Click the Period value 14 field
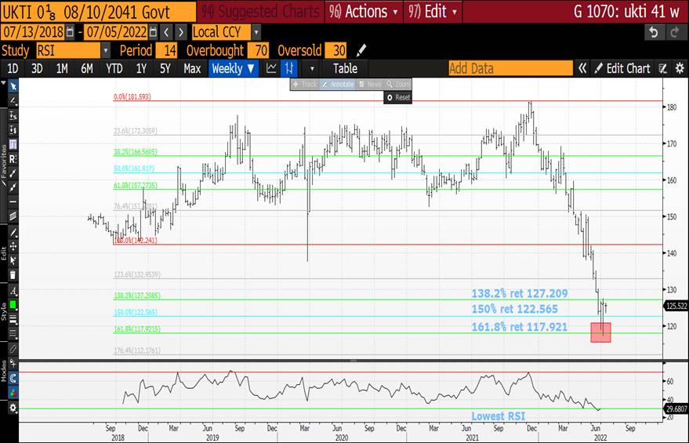The width and height of the screenshot is (689, 443). (x=166, y=50)
